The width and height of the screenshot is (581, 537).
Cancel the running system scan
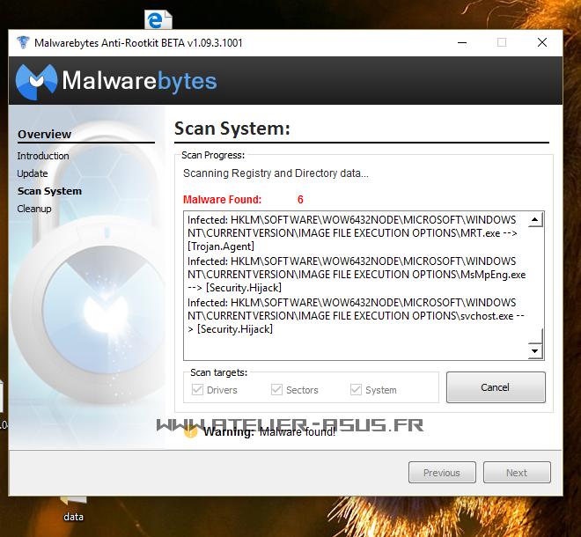495,387
